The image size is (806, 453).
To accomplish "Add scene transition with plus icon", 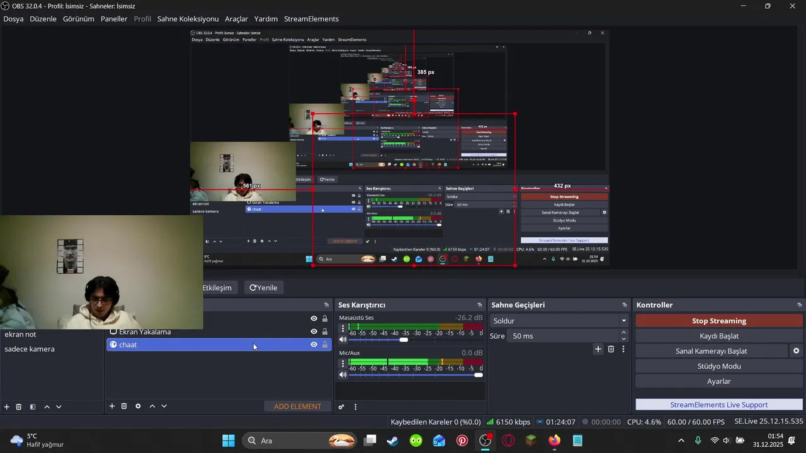I will [x=598, y=349].
